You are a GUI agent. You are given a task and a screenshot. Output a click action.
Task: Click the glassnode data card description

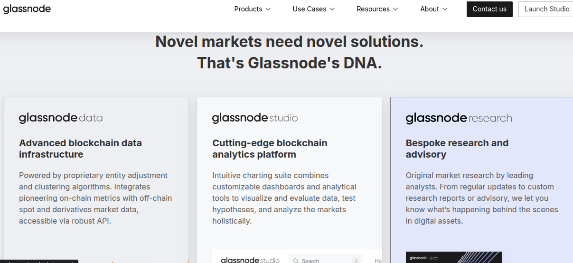[95, 198]
